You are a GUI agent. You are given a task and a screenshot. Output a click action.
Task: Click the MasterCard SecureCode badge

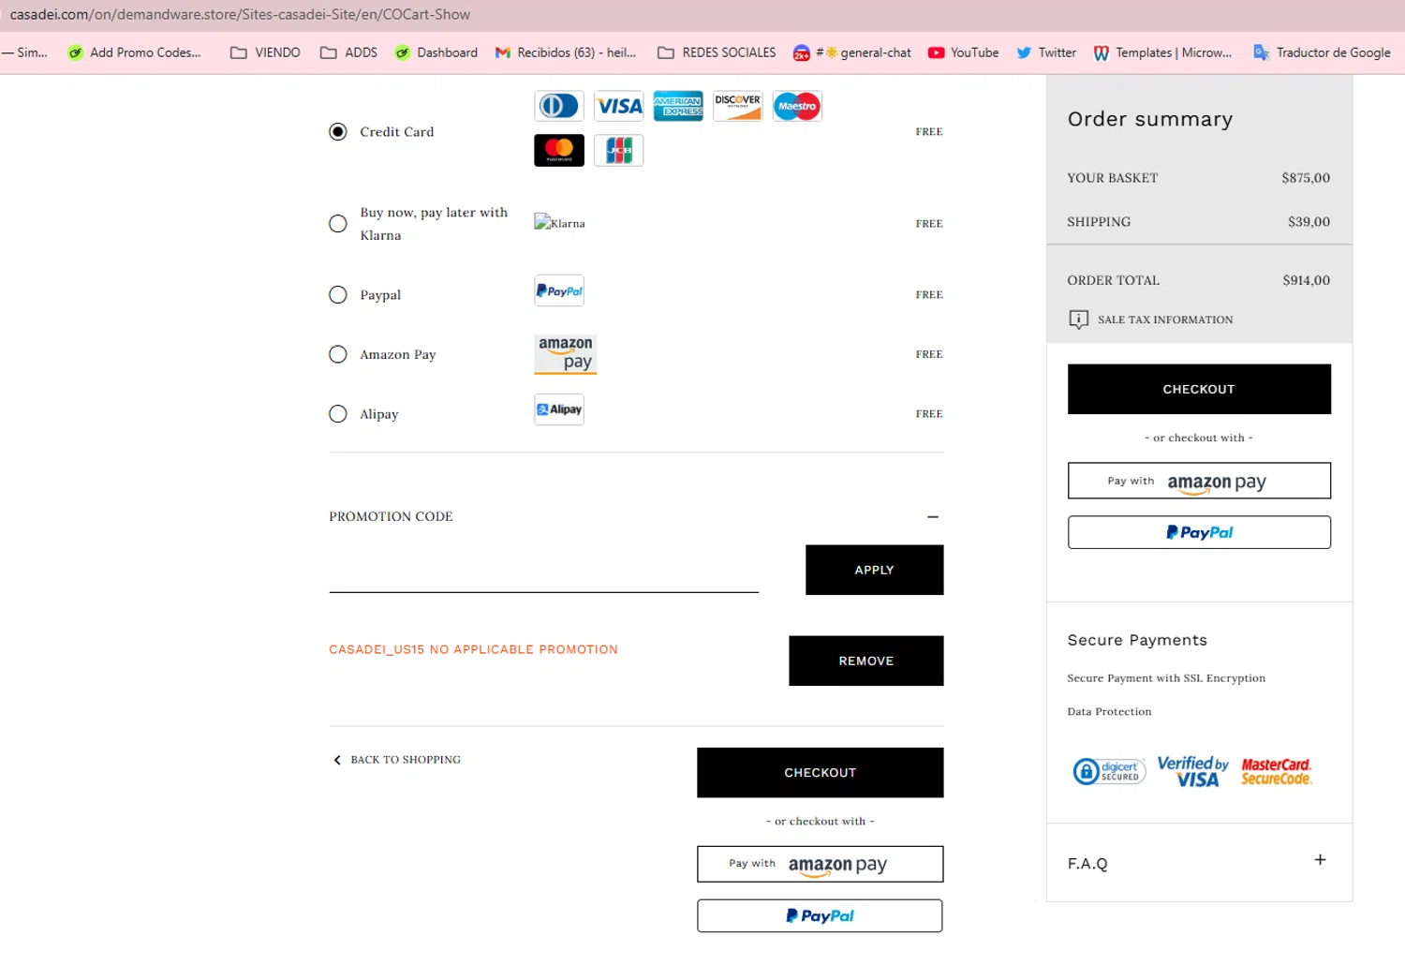[x=1277, y=771]
